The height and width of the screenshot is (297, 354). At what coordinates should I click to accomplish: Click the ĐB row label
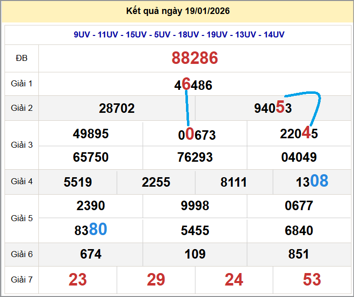21,58
